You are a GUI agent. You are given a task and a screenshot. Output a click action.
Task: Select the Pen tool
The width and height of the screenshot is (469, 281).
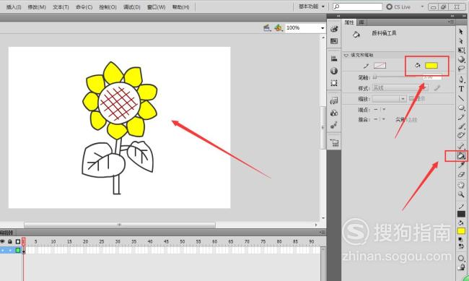(461, 79)
